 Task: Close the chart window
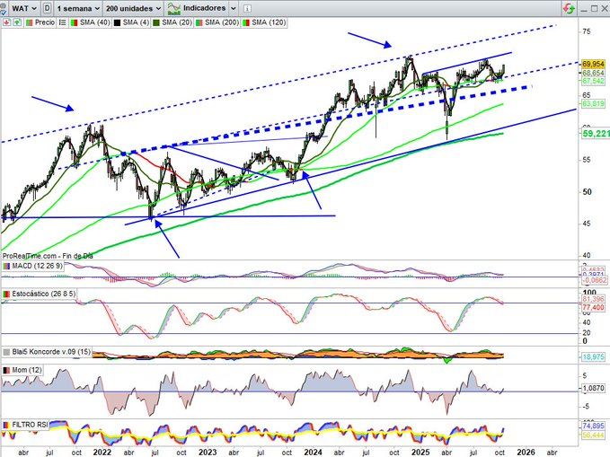pyautogui.click(x=606, y=9)
